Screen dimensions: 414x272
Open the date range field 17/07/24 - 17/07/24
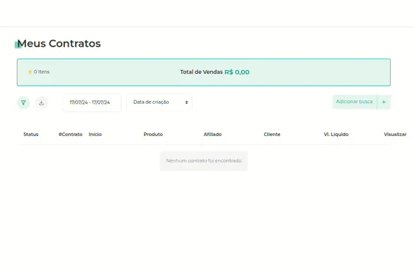click(x=92, y=102)
